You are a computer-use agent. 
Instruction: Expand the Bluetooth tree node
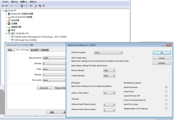pyautogui.click(x=6, y=14)
